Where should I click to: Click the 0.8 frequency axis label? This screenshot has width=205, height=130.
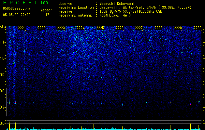tap(3, 91)
